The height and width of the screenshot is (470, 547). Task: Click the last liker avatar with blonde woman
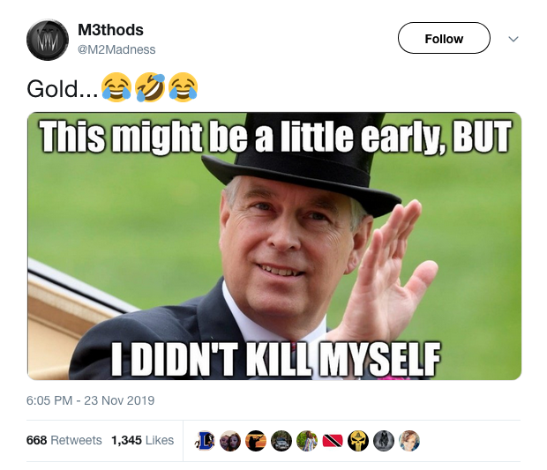pyautogui.click(x=410, y=440)
